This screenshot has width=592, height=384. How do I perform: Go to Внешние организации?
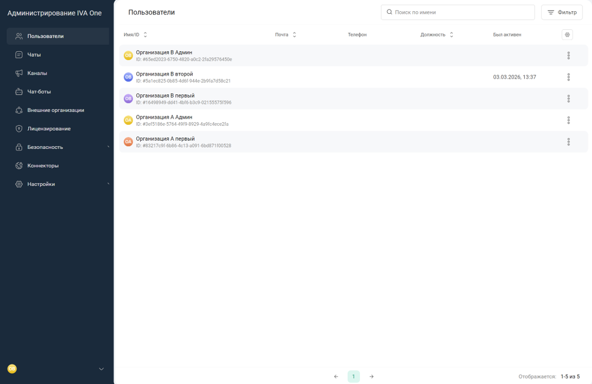(x=55, y=110)
